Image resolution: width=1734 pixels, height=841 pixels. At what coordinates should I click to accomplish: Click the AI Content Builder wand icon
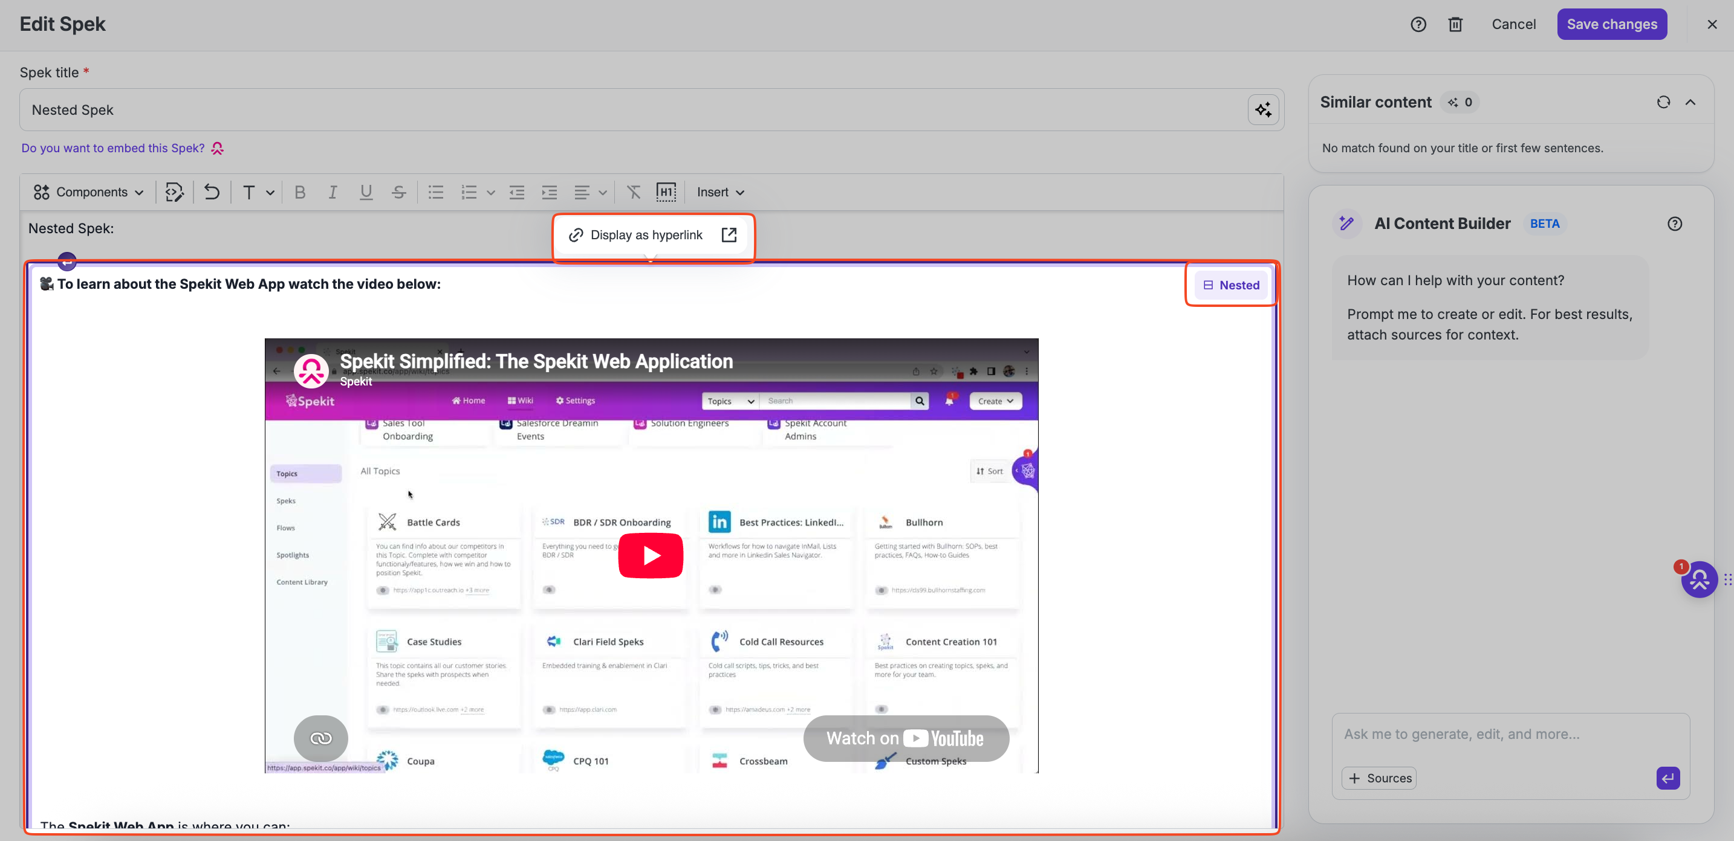[x=1347, y=224]
